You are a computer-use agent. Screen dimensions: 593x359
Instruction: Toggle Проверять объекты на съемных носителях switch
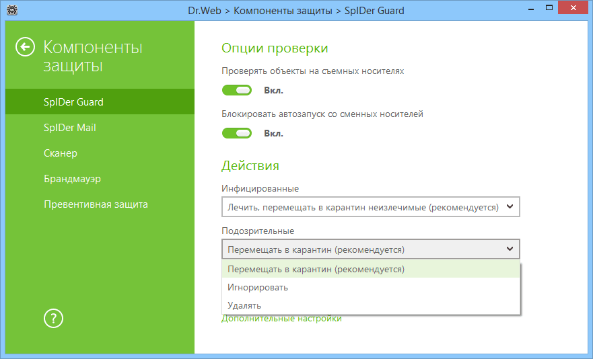click(x=237, y=90)
